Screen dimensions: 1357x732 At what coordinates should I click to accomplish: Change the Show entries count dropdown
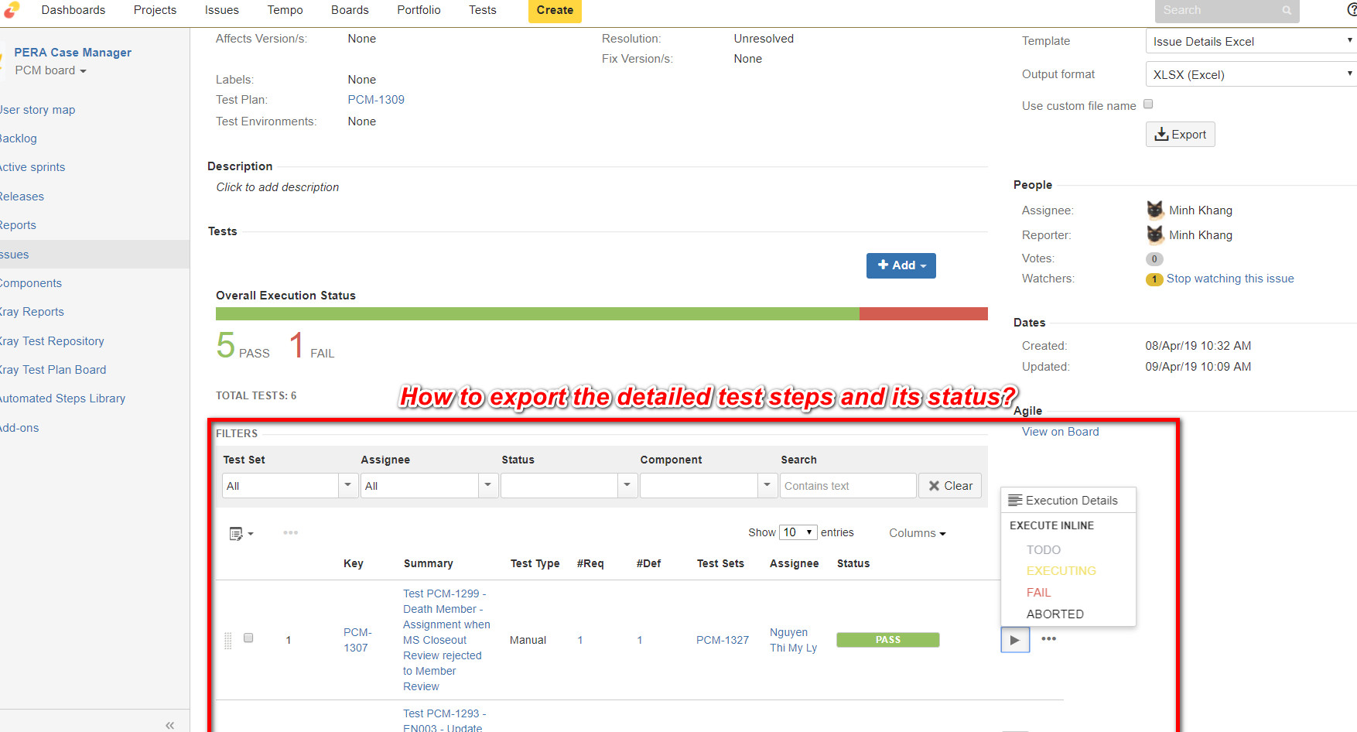[798, 532]
